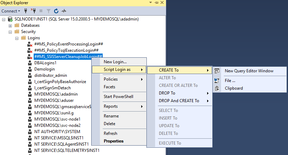Select NT SERVICE\SQLAgent$INST1 login
Image resolution: width=288 pixels, height=155 pixels.
(x=61, y=144)
